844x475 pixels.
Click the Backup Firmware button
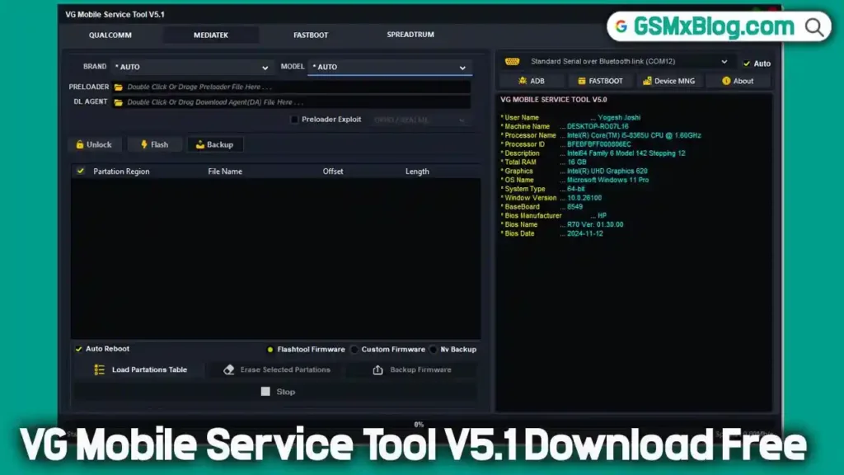coord(412,369)
